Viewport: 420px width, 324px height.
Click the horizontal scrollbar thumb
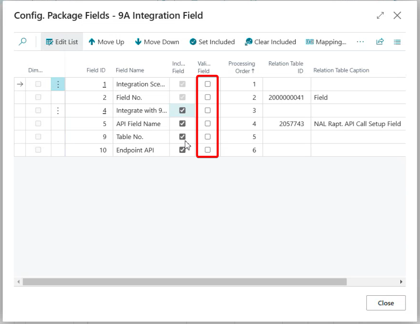pos(184,282)
